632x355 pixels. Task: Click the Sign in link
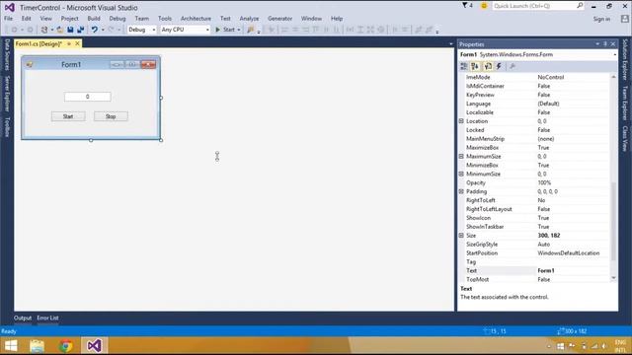point(601,19)
